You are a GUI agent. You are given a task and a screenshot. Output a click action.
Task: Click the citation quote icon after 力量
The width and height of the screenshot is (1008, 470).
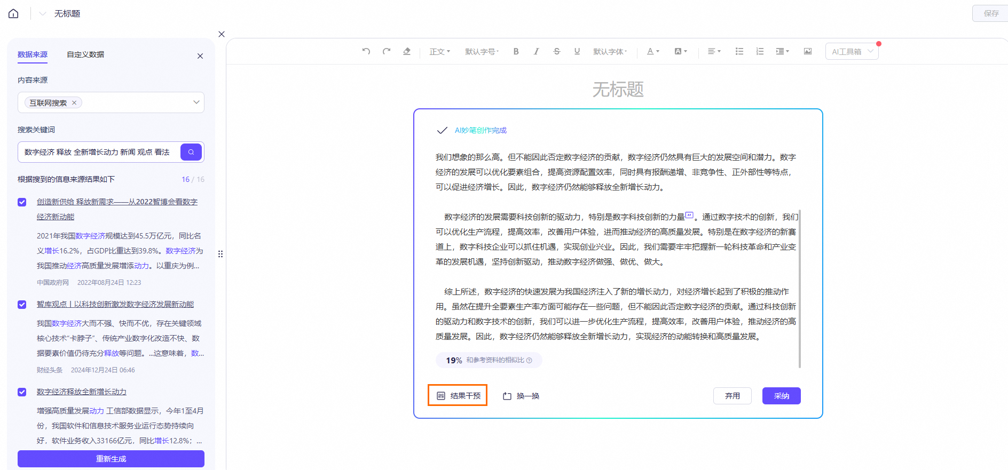tap(689, 216)
